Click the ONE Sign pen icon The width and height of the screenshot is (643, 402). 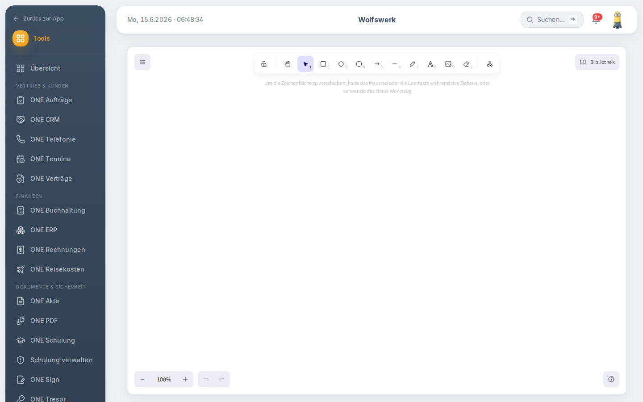coord(21,380)
